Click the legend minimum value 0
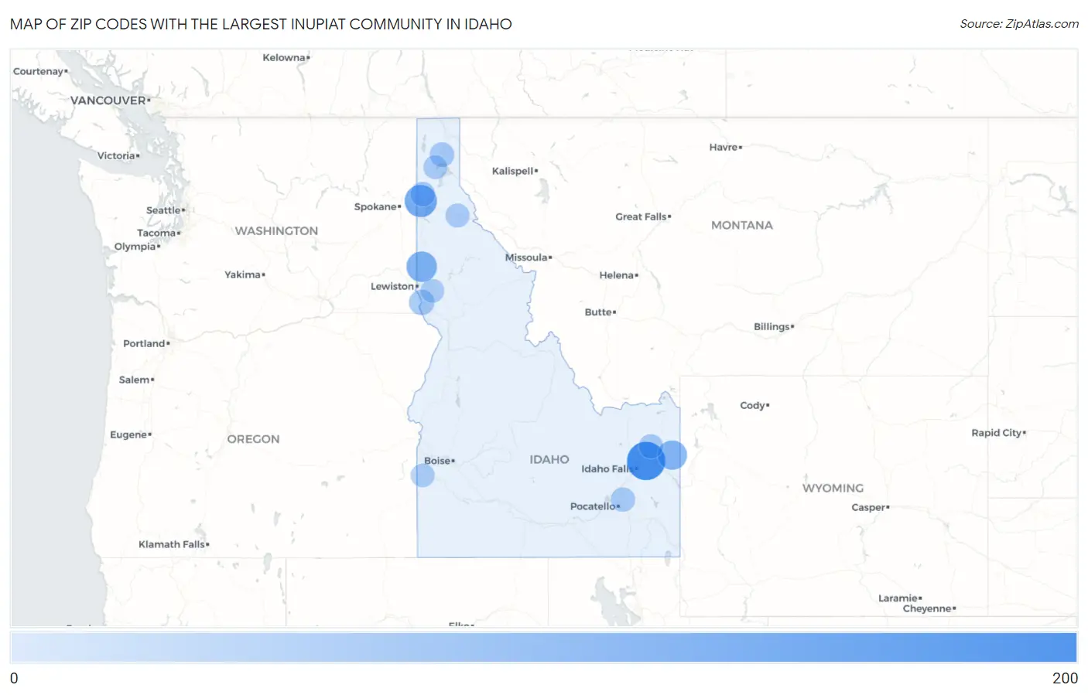The height and width of the screenshot is (695, 1088). [x=14, y=678]
